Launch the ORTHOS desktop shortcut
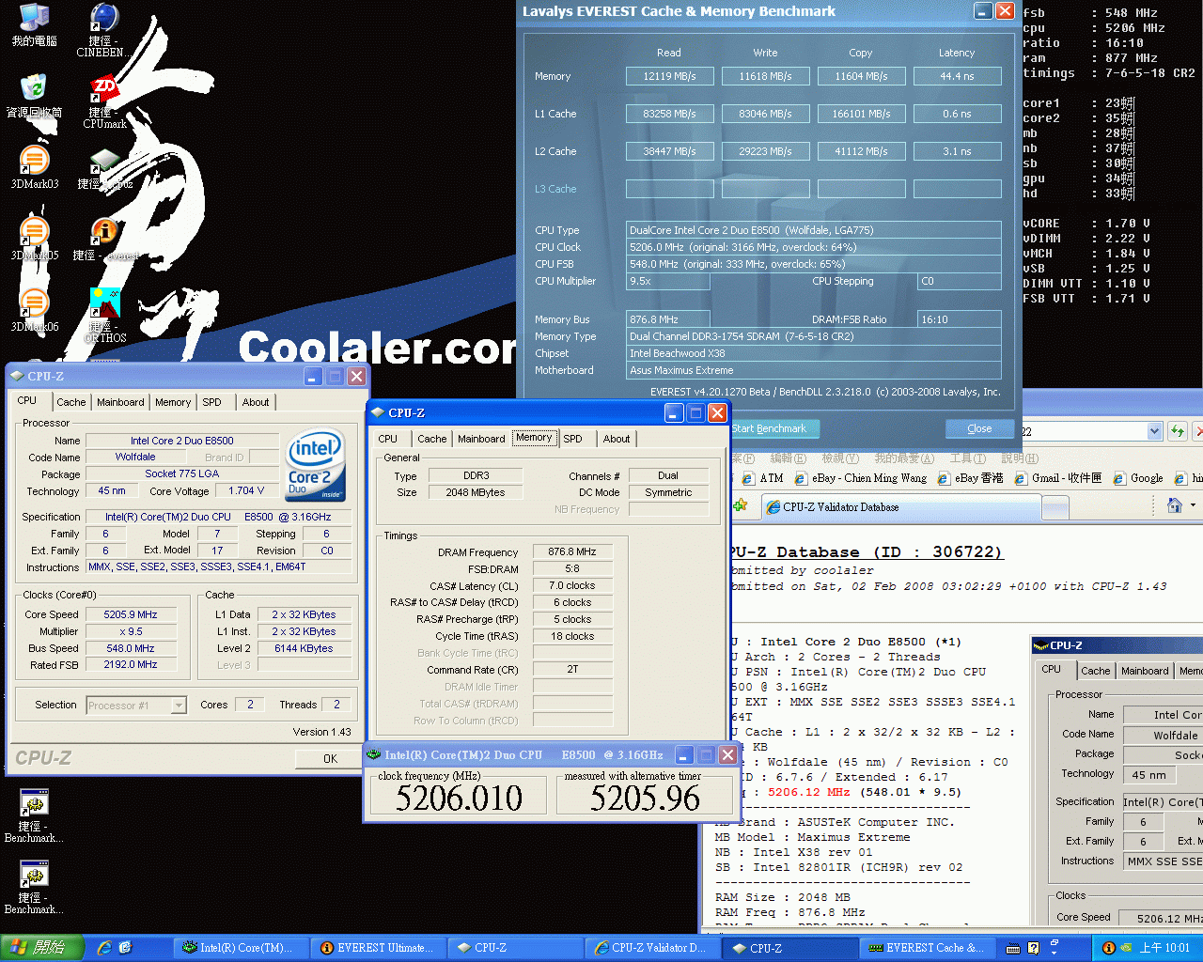Viewport: 1203px width, 962px height. [105, 315]
